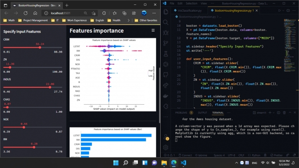Click Python language mode in status bar
Image resolution: width=299 pixels, height=168 pixels.
(256, 155)
